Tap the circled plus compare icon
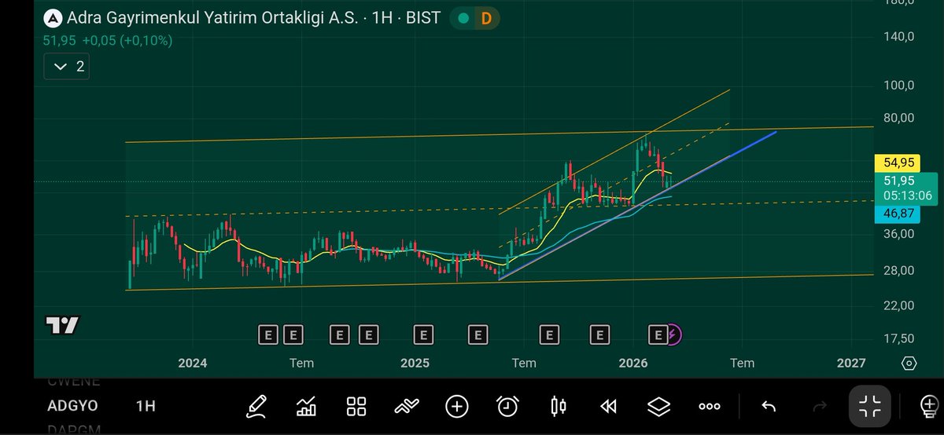 click(457, 406)
